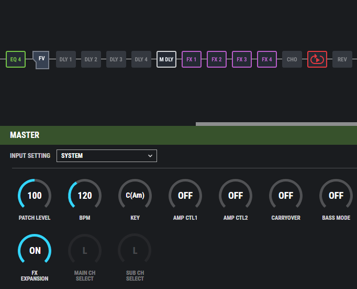Click the horizontal signal chain scrollbar
The width and height of the screenshot is (357, 289).
pyautogui.click(x=276, y=124)
